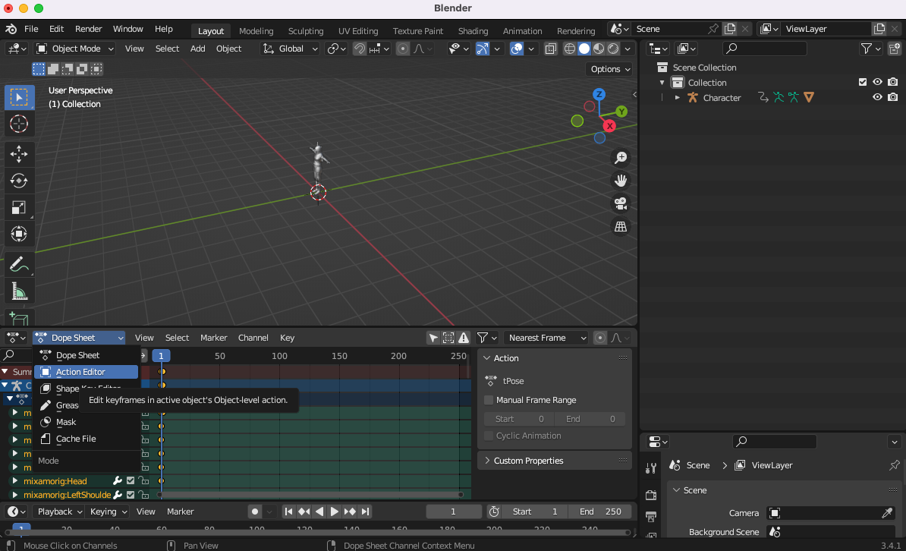Switch orthographic/perspective grid icon
The image size is (906, 551).
point(621,227)
